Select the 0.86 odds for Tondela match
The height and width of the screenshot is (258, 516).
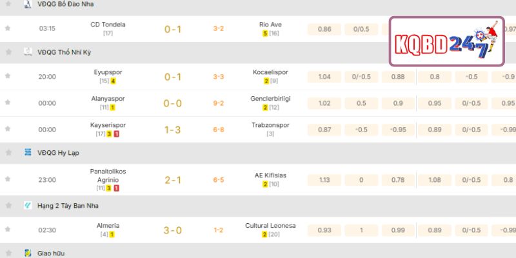pos(325,29)
